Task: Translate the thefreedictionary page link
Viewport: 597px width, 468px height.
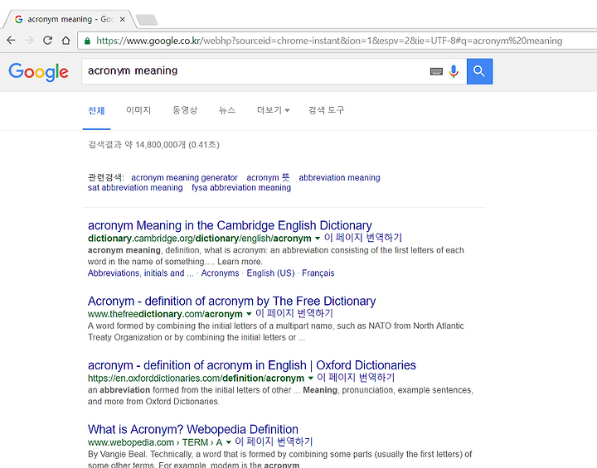Action: click(294, 314)
